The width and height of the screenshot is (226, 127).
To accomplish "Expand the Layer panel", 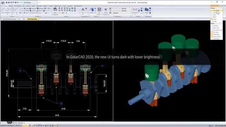I will point(66,17).
